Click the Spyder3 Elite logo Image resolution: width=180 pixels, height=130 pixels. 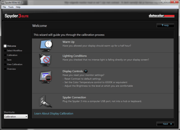click(x=17, y=16)
